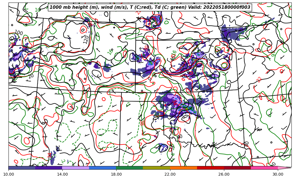Select the dark slate 10–12 colorbar segment
This screenshot has width=294, height=179.
point(22,168)
